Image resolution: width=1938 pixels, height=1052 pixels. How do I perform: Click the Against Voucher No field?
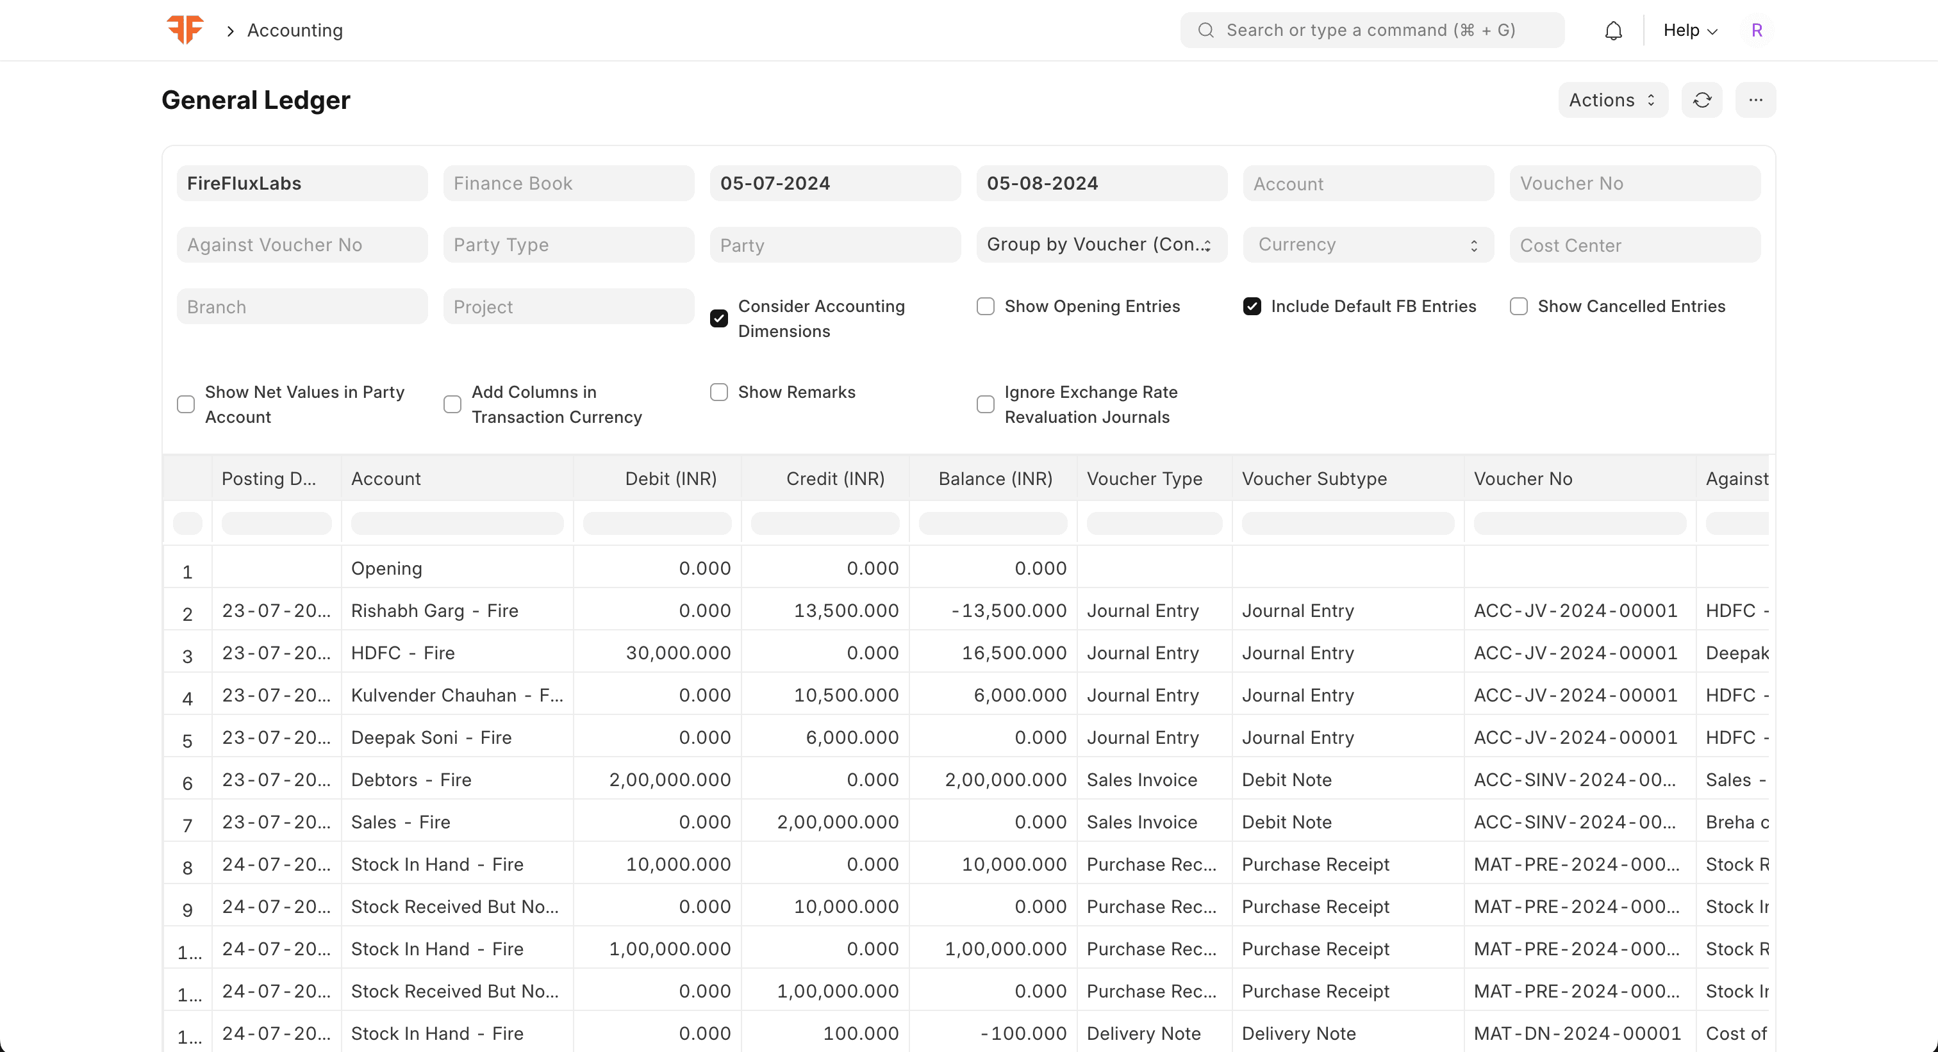coord(302,244)
